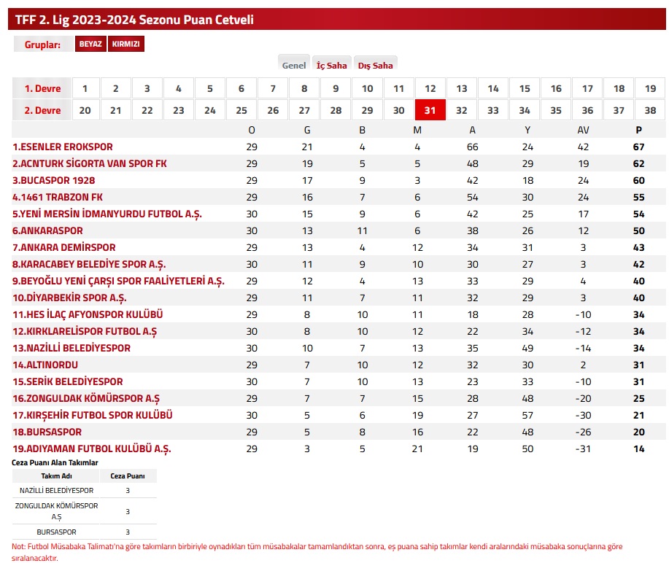Open KARACABEY BELEDİYE SPOR A.Ş. link
669x563 pixels.
pyautogui.click(x=89, y=264)
